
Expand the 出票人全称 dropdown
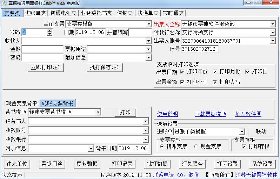273,24
